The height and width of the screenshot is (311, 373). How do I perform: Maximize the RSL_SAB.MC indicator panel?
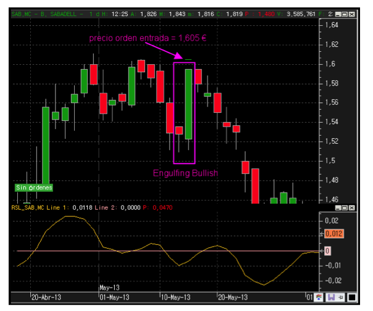345,208
